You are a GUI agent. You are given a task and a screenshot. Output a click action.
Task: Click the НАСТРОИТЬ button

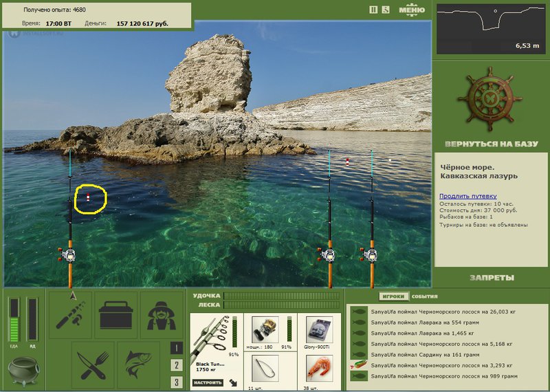[208, 382]
